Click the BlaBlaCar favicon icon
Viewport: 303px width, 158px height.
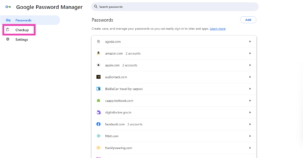click(x=98, y=89)
